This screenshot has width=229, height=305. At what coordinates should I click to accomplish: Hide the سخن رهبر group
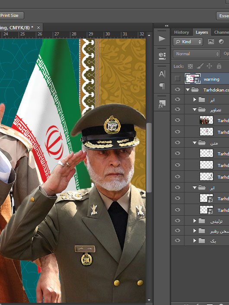coord(177,230)
